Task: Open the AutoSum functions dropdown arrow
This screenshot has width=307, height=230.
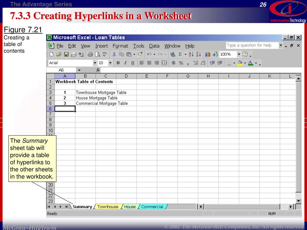Action: coord(185,55)
